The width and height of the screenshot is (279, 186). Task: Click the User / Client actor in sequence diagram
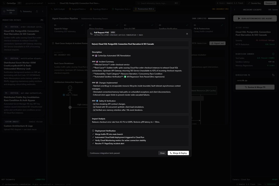[70, 91]
